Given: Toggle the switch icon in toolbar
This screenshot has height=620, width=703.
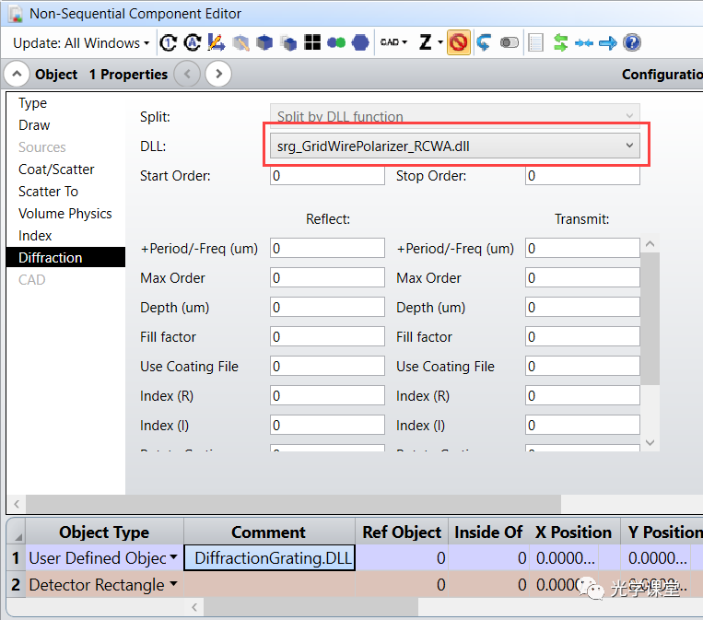Looking at the screenshot, I should [x=510, y=42].
